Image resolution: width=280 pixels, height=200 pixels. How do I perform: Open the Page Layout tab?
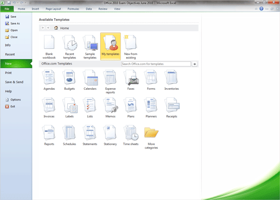[x=53, y=9]
